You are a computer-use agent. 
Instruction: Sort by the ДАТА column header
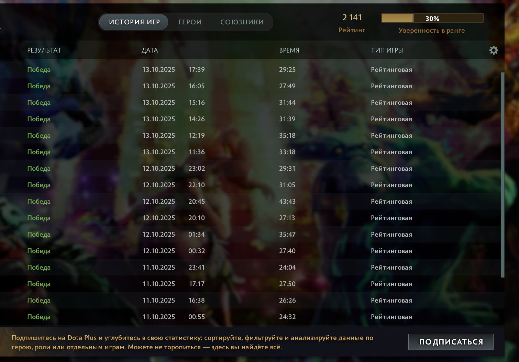[x=150, y=50]
